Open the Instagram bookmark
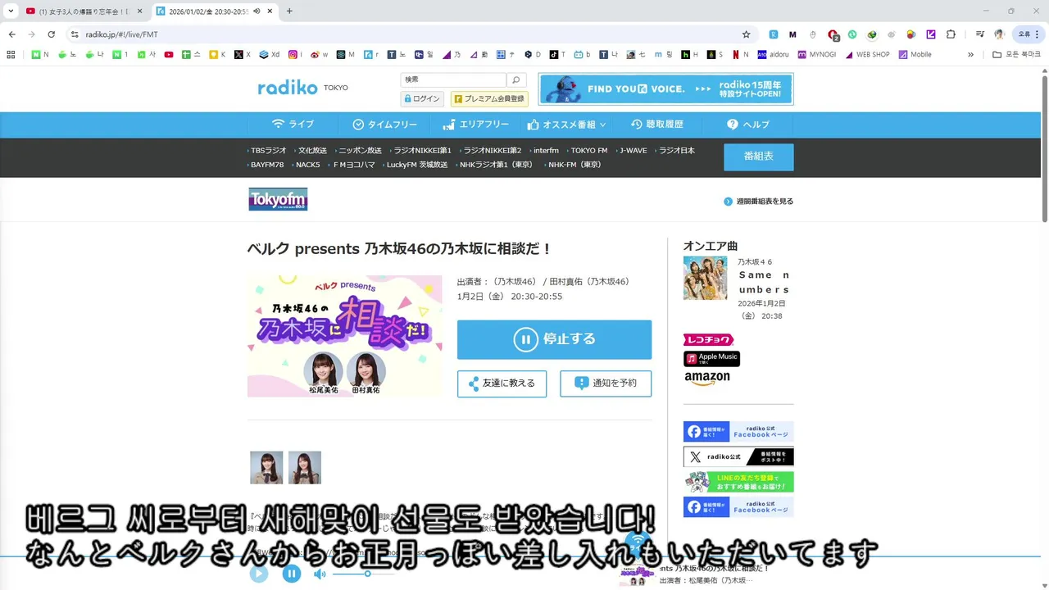Image resolution: width=1049 pixels, height=590 pixels. point(295,55)
